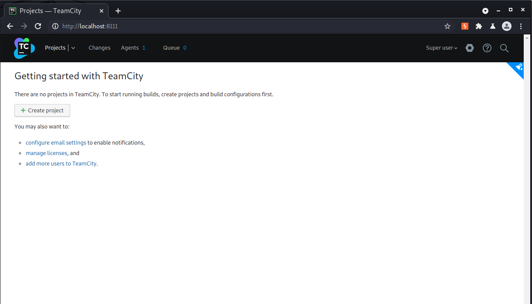Image resolution: width=532 pixels, height=304 pixels.
Task: Open the Extensions puzzle piece icon
Action: point(479,26)
